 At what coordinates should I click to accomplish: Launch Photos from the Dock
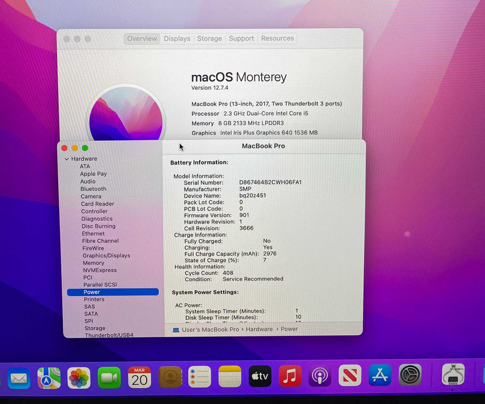coord(79,377)
